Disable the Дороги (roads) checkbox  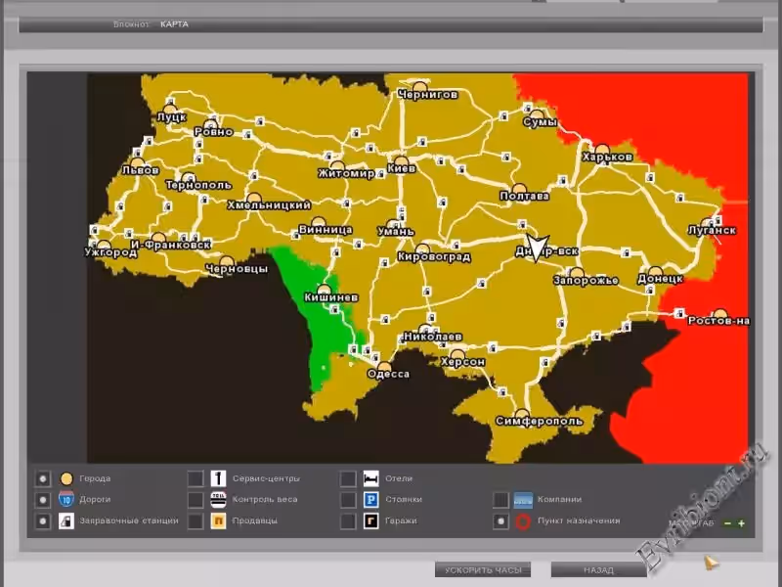point(43,500)
